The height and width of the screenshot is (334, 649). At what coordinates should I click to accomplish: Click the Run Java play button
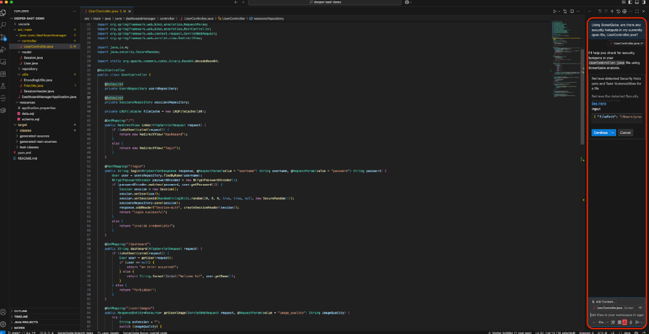click(x=554, y=11)
